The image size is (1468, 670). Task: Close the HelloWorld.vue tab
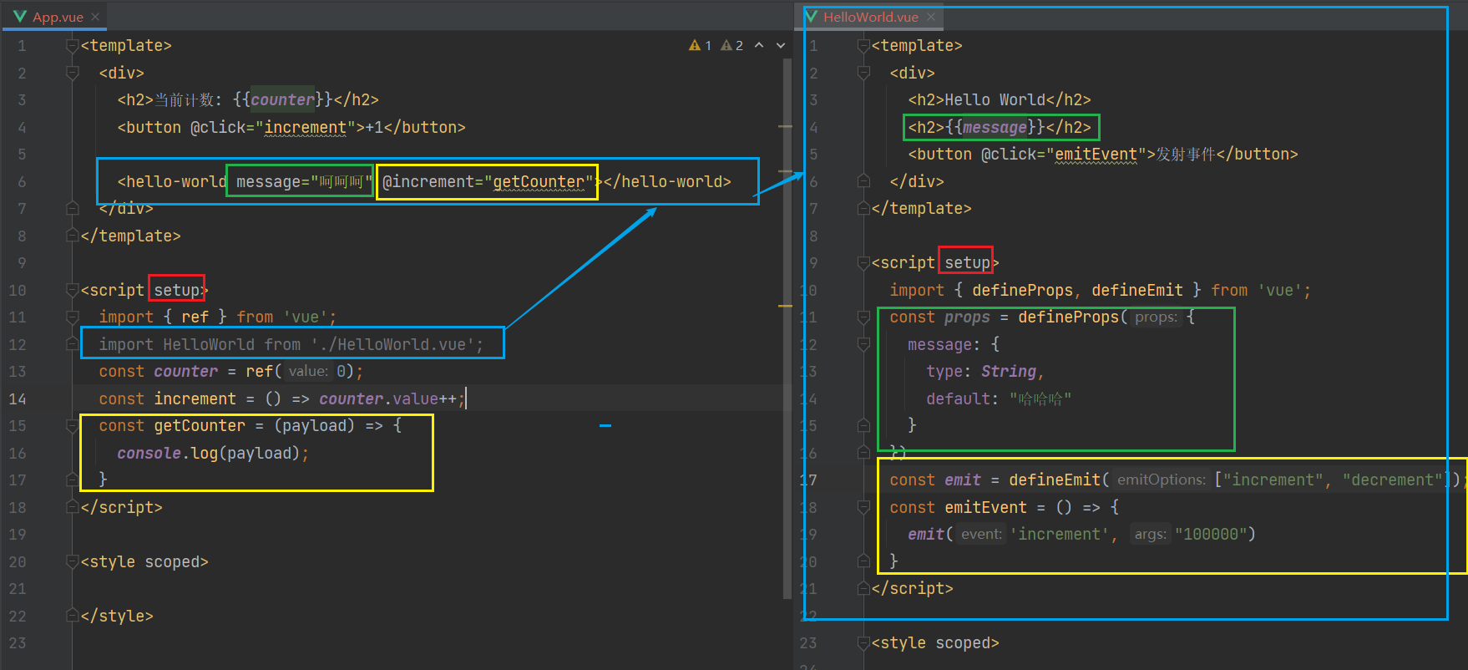pyautogui.click(x=930, y=17)
